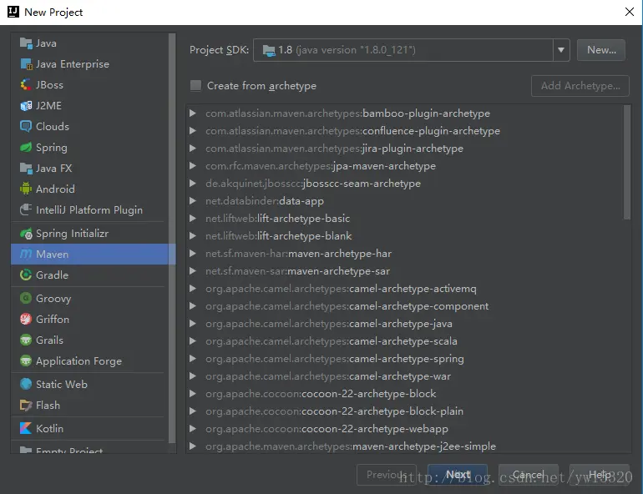
Task: Click the IntelliJ Platform Plugin icon
Action: (x=26, y=209)
